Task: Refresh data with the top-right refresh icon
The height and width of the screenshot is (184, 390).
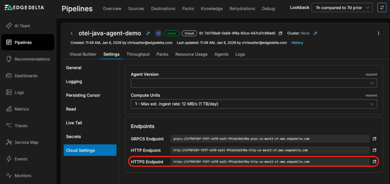Action: [x=381, y=7]
